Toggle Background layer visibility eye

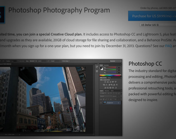click(101, 103)
